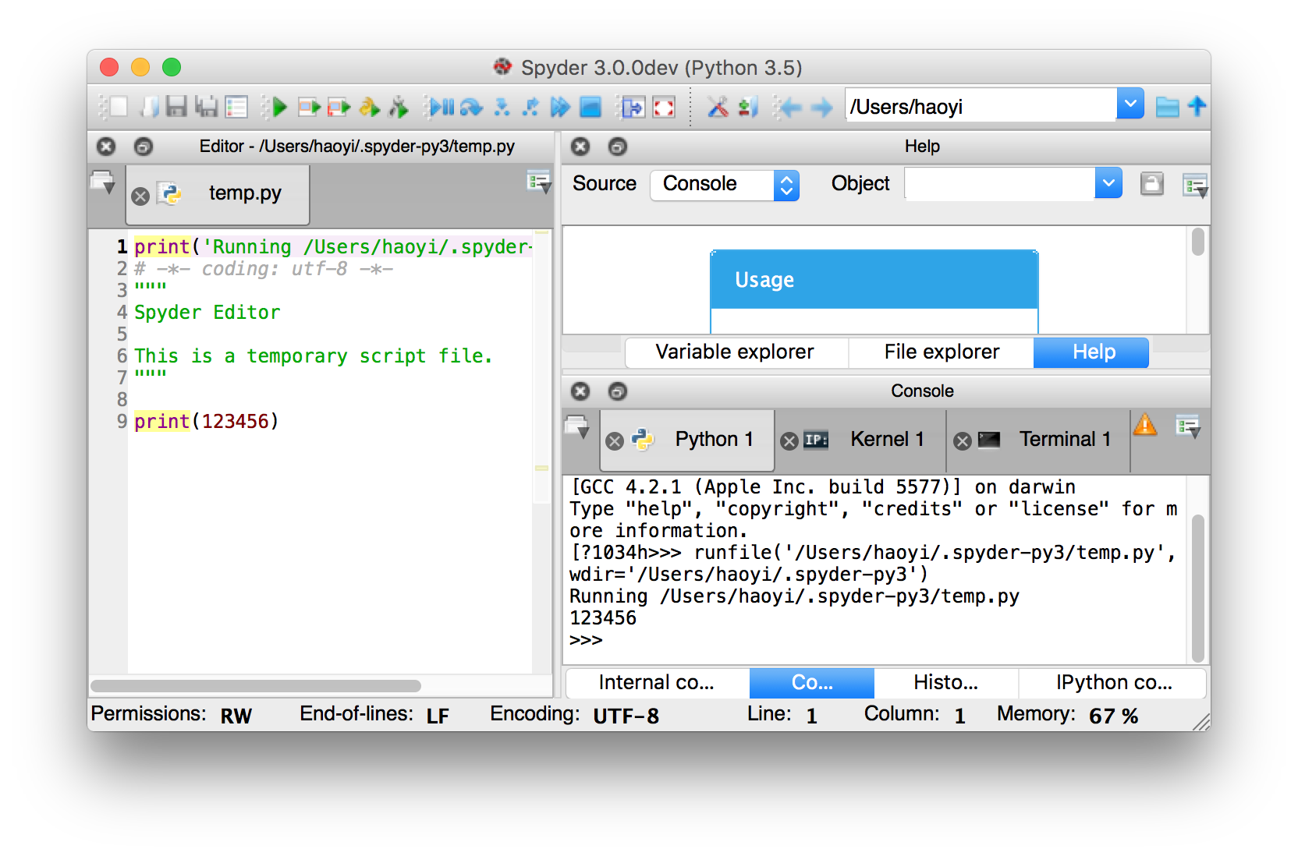Screen dimensions: 1298x856
Task: Stop debugging with the blue square icon
Action: coord(590,106)
